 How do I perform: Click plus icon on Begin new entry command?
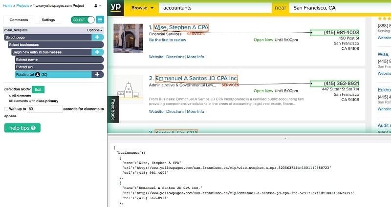point(97,52)
